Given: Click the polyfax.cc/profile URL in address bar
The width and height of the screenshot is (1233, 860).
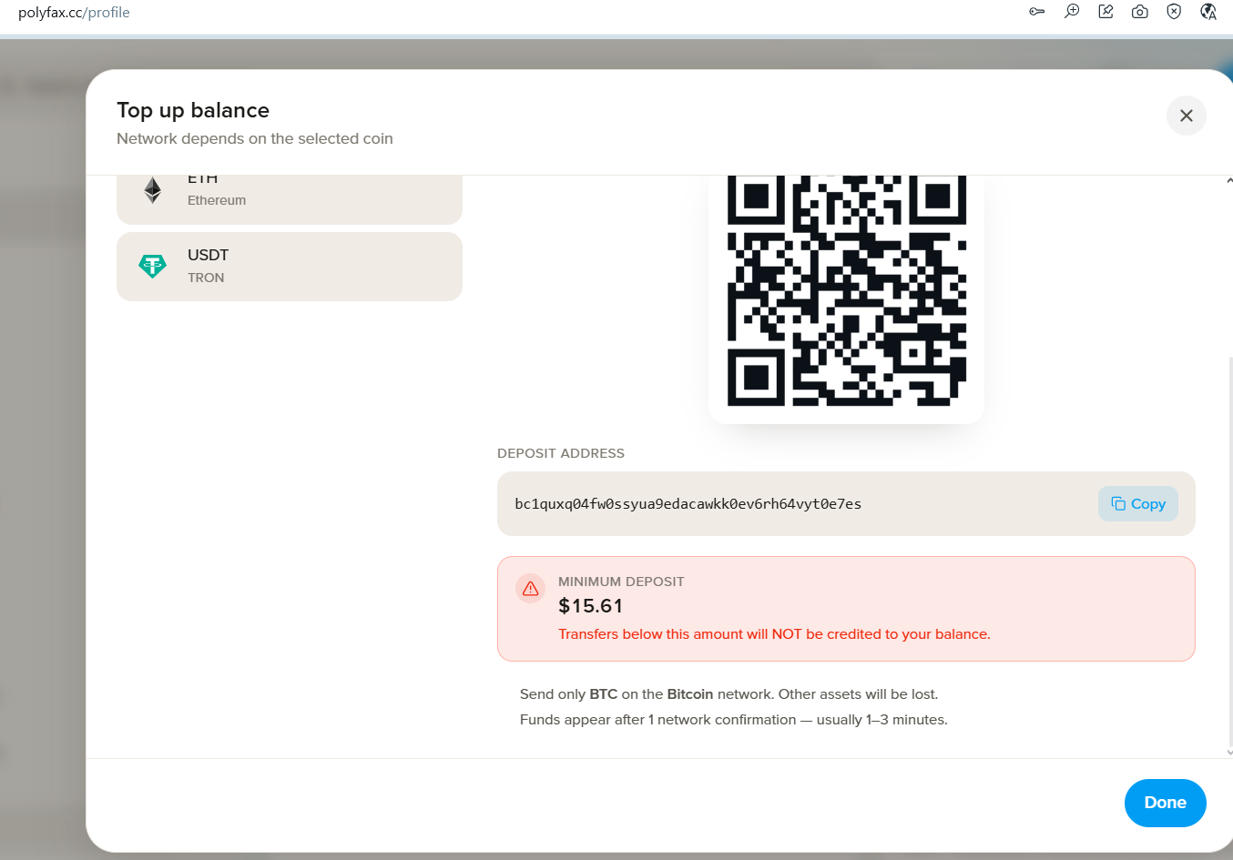Looking at the screenshot, I should pyautogui.click(x=74, y=13).
